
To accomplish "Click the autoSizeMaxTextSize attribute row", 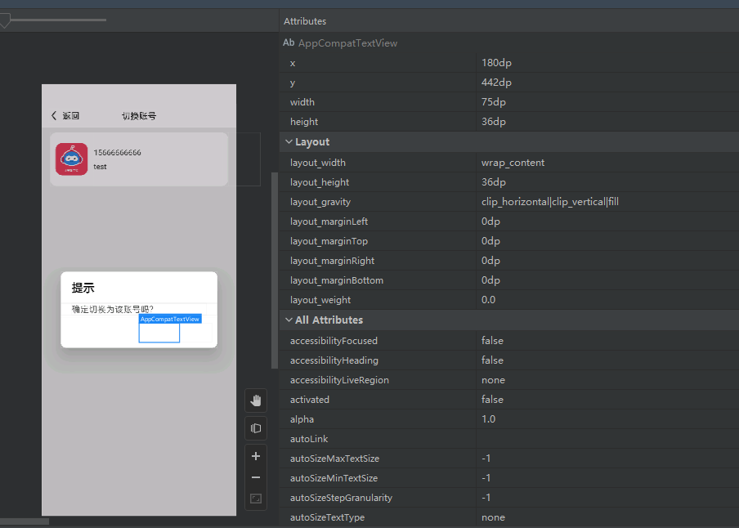I will [x=509, y=459].
